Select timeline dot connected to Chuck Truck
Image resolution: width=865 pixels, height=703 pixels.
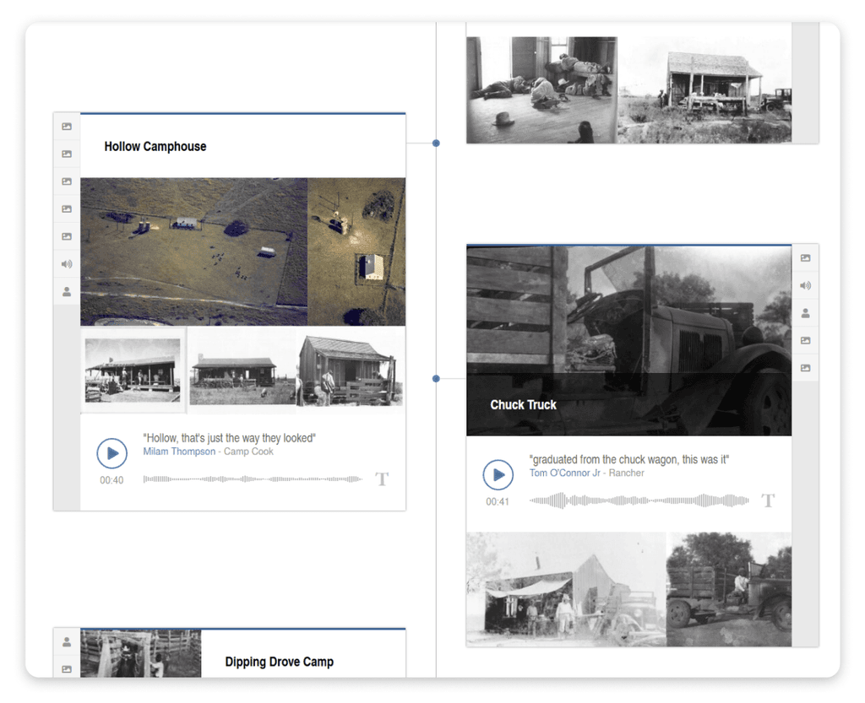[x=436, y=378]
